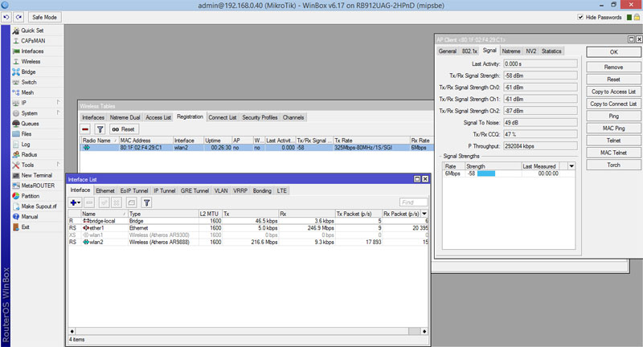Expand the Tools submenu

[58, 164]
